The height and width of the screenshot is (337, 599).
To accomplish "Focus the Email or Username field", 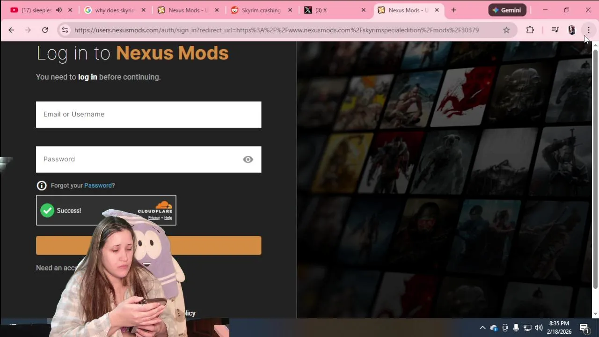I will pos(148,114).
